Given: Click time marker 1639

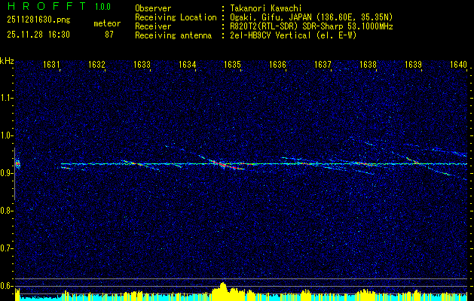Looking at the screenshot, I should pos(413,64).
